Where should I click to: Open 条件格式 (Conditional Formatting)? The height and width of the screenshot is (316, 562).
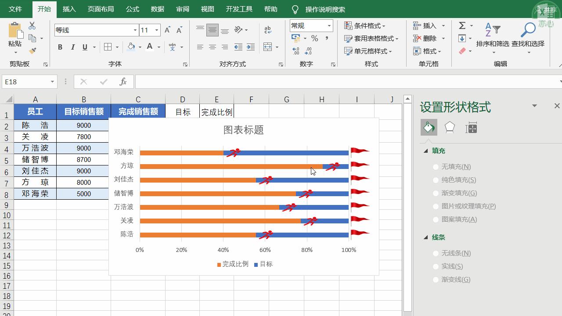pyautogui.click(x=368, y=25)
